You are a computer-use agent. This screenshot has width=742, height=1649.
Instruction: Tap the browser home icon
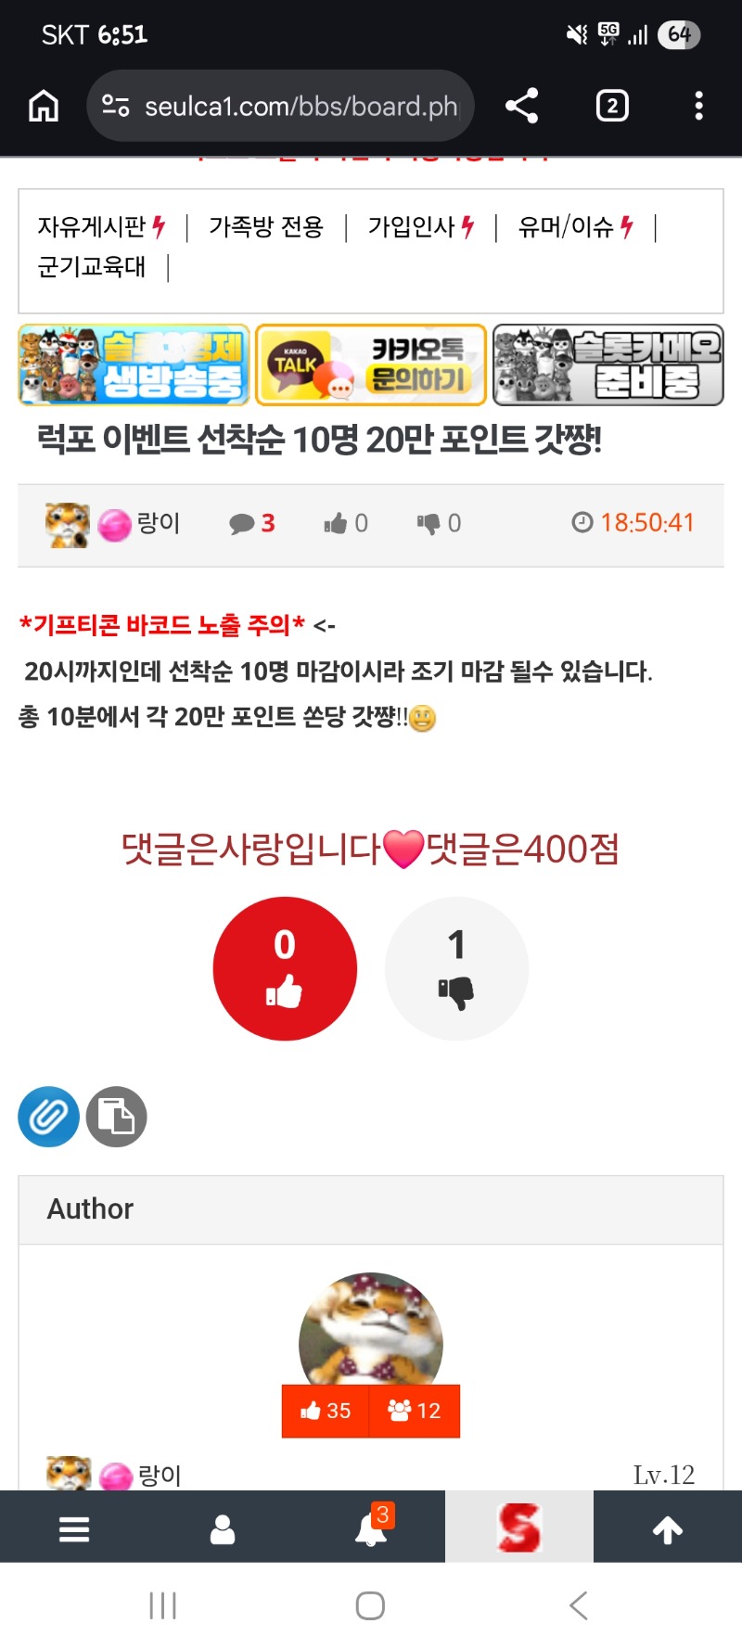pyautogui.click(x=44, y=106)
